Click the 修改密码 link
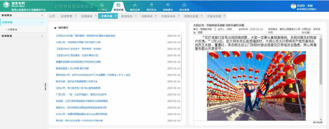Screen dimensions: 329x129 coord(301,9)
